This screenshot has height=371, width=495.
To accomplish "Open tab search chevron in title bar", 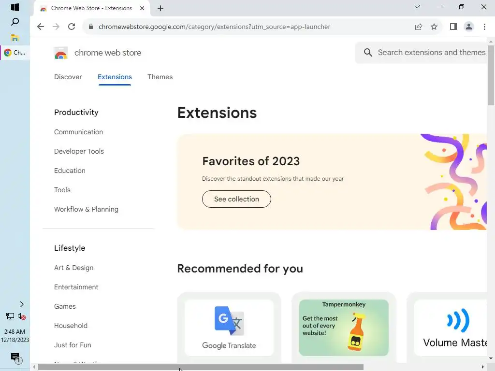I will tap(417, 7).
